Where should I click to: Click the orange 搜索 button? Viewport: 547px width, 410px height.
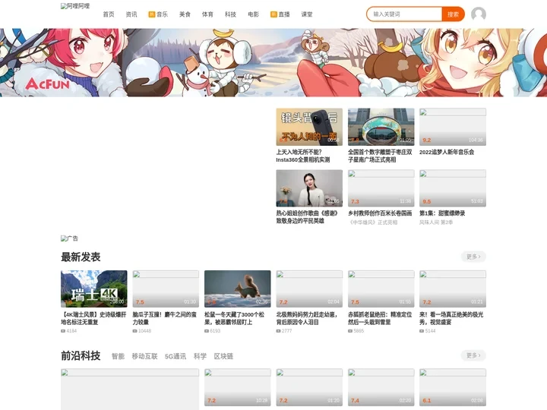coord(453,14)
